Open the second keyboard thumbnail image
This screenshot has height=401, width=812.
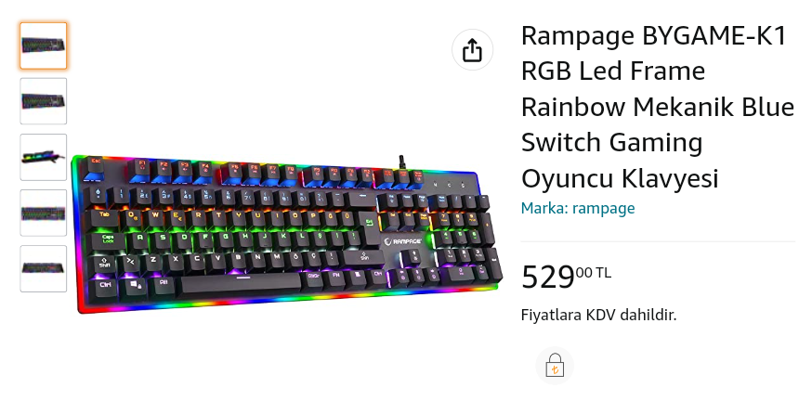[x=44, y=101]
